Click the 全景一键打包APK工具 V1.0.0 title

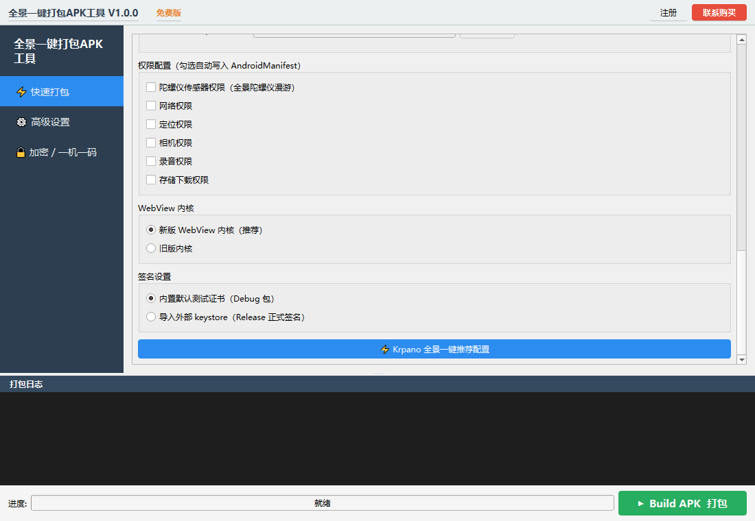pos(73,13)
